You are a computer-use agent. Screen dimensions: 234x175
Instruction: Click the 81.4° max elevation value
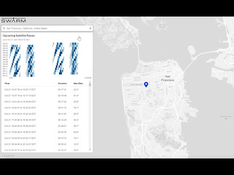76,96
